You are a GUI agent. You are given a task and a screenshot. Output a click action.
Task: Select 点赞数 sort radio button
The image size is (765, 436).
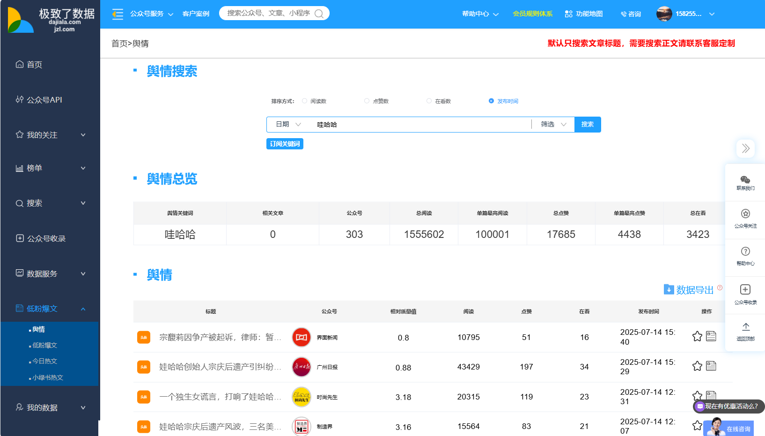[367, 101]
